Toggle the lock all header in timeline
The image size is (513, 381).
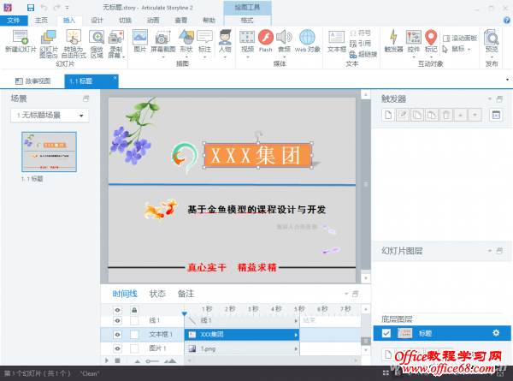click(x=134, y=310)
